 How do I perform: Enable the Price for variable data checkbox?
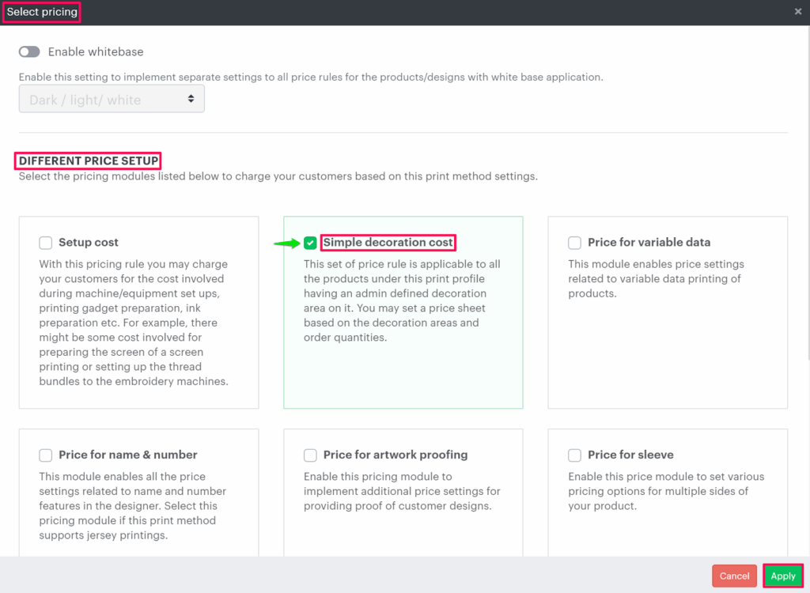[x=575, y=243]
